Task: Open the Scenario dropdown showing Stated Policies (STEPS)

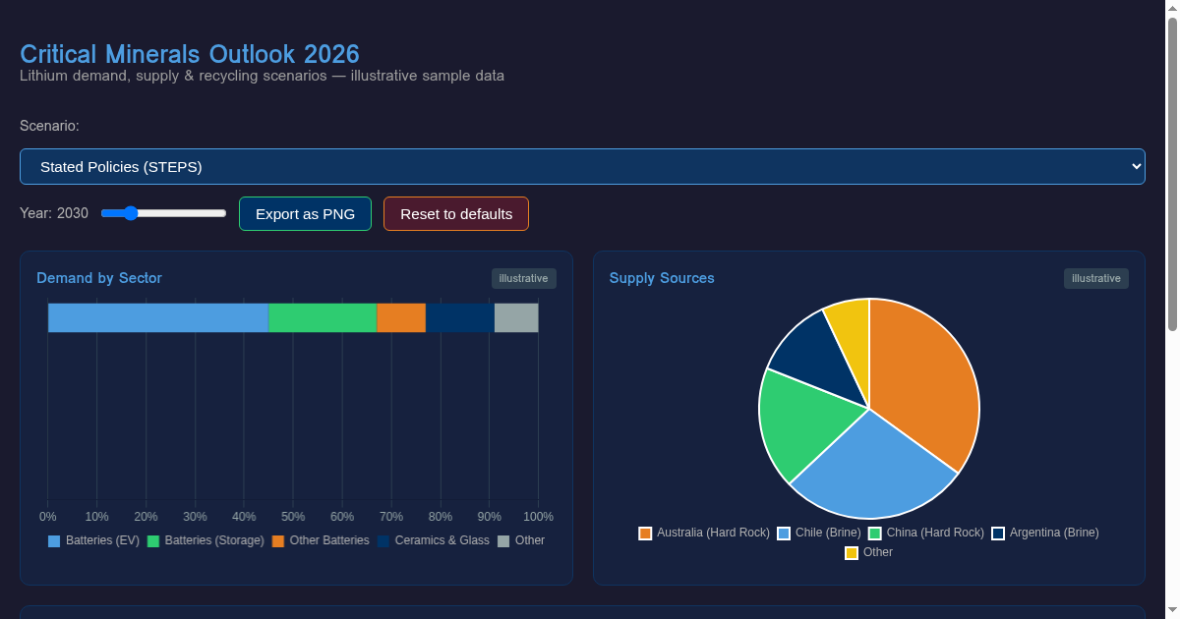Action: pos(582,166)
